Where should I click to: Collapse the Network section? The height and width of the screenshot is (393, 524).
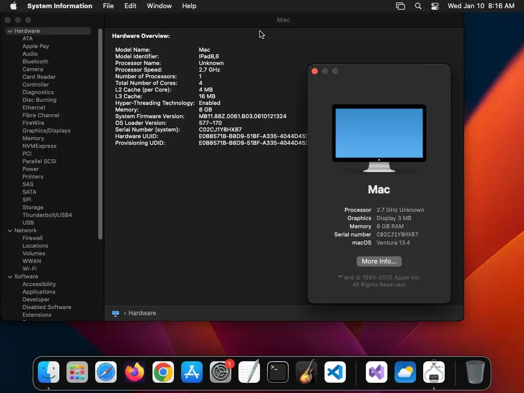(10, 231)
